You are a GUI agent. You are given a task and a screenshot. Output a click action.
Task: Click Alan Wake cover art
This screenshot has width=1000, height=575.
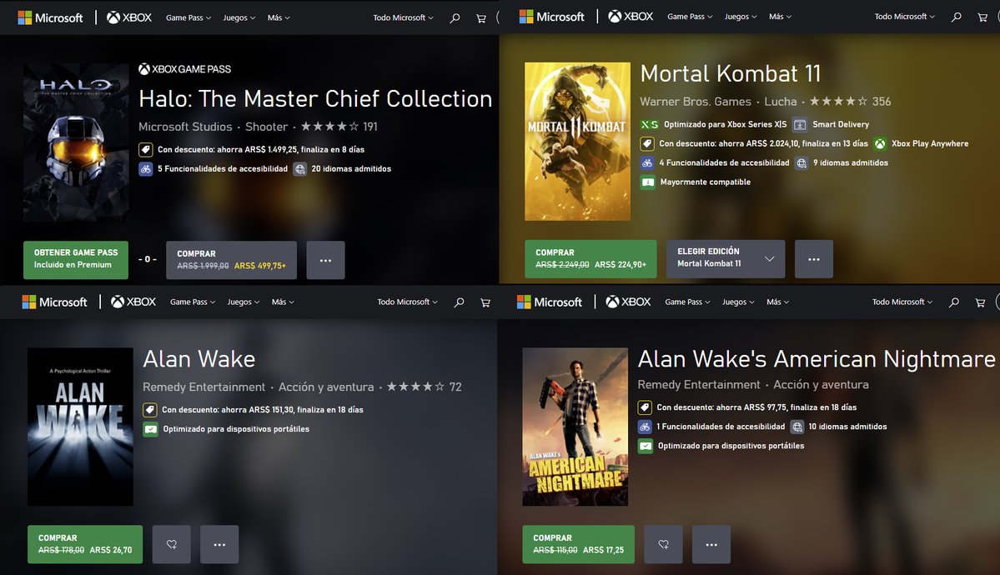coord(80,427)
